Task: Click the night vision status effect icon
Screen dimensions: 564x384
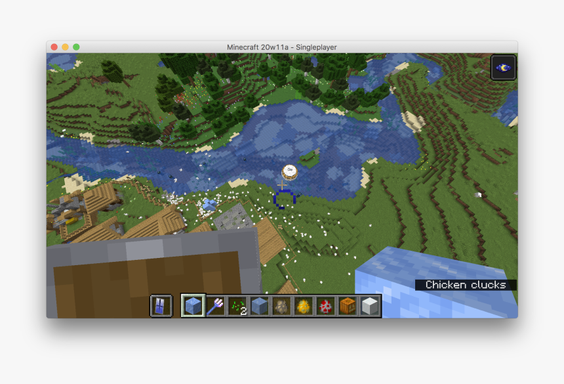Action: point(503,68)
